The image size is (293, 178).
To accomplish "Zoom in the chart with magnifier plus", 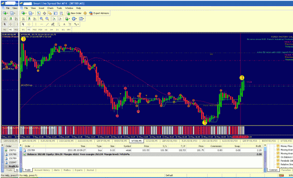I will point(41,19).
